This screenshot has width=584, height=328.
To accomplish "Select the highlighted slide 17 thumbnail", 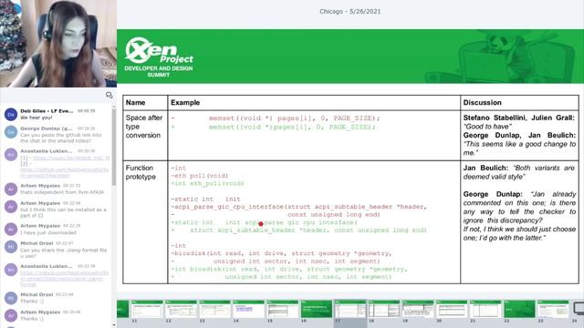I will [350, 309].
